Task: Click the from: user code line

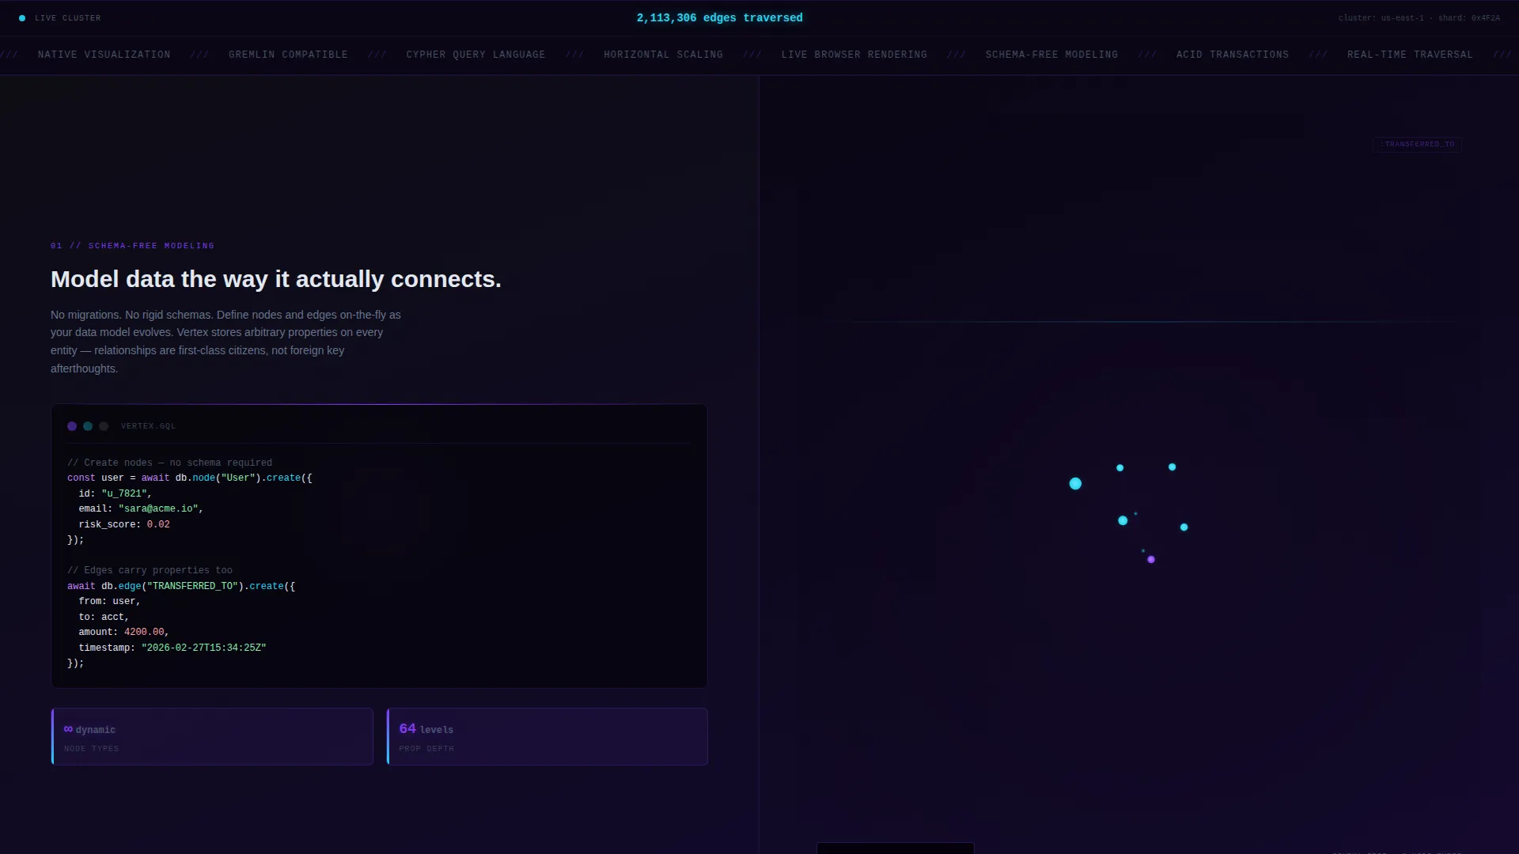Action: 110,602
